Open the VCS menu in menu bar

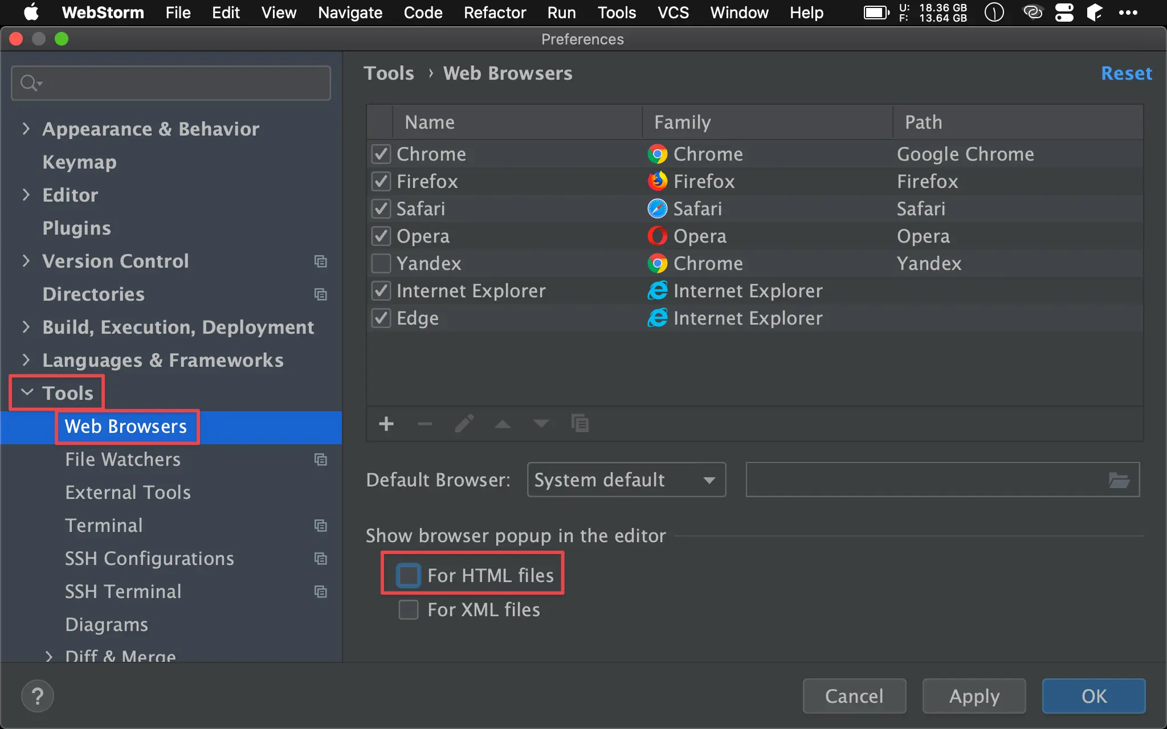(x=673, y=13)
